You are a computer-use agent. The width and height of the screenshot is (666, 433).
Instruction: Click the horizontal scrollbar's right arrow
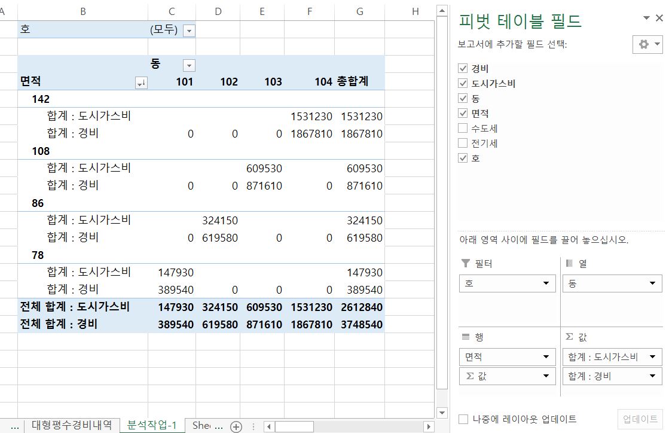pos(428,426)
